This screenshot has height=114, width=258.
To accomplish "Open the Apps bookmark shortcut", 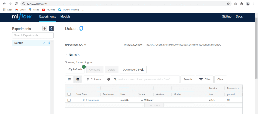I will click(8, 10).
